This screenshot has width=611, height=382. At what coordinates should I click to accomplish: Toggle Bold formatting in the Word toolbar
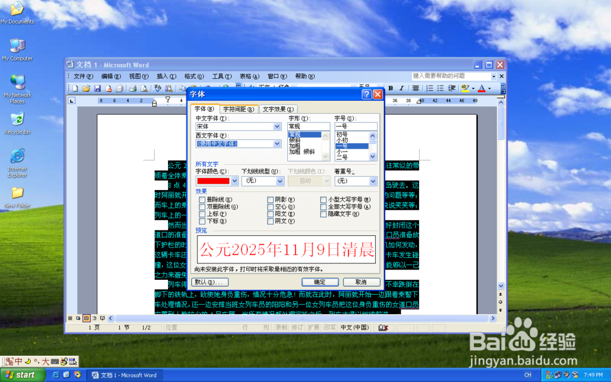pyautogui.click(x=390, y=89)
